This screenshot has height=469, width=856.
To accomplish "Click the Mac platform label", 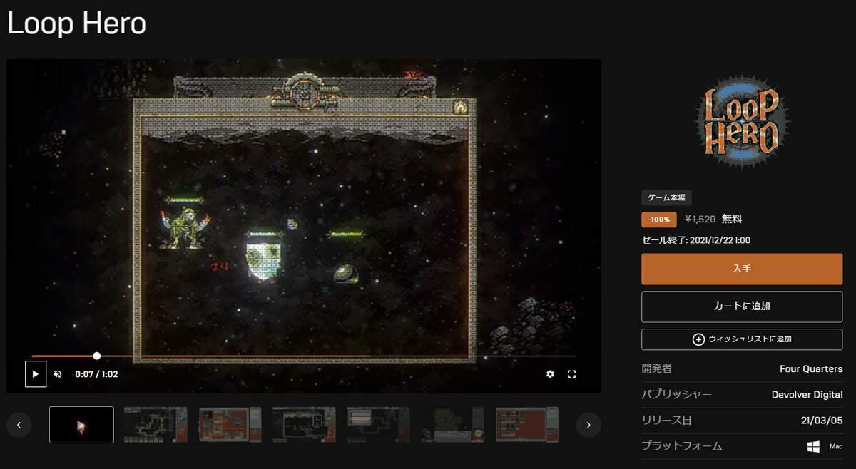I will point(836,447).
